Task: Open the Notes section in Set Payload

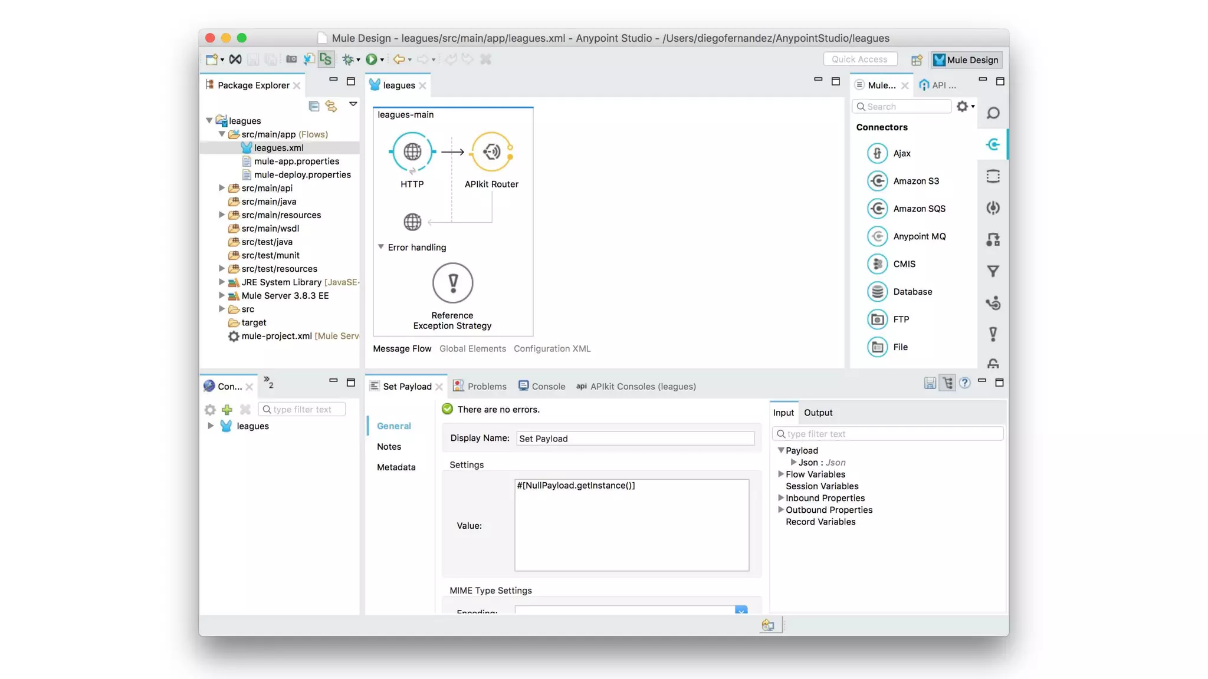Action: point(389,447)
